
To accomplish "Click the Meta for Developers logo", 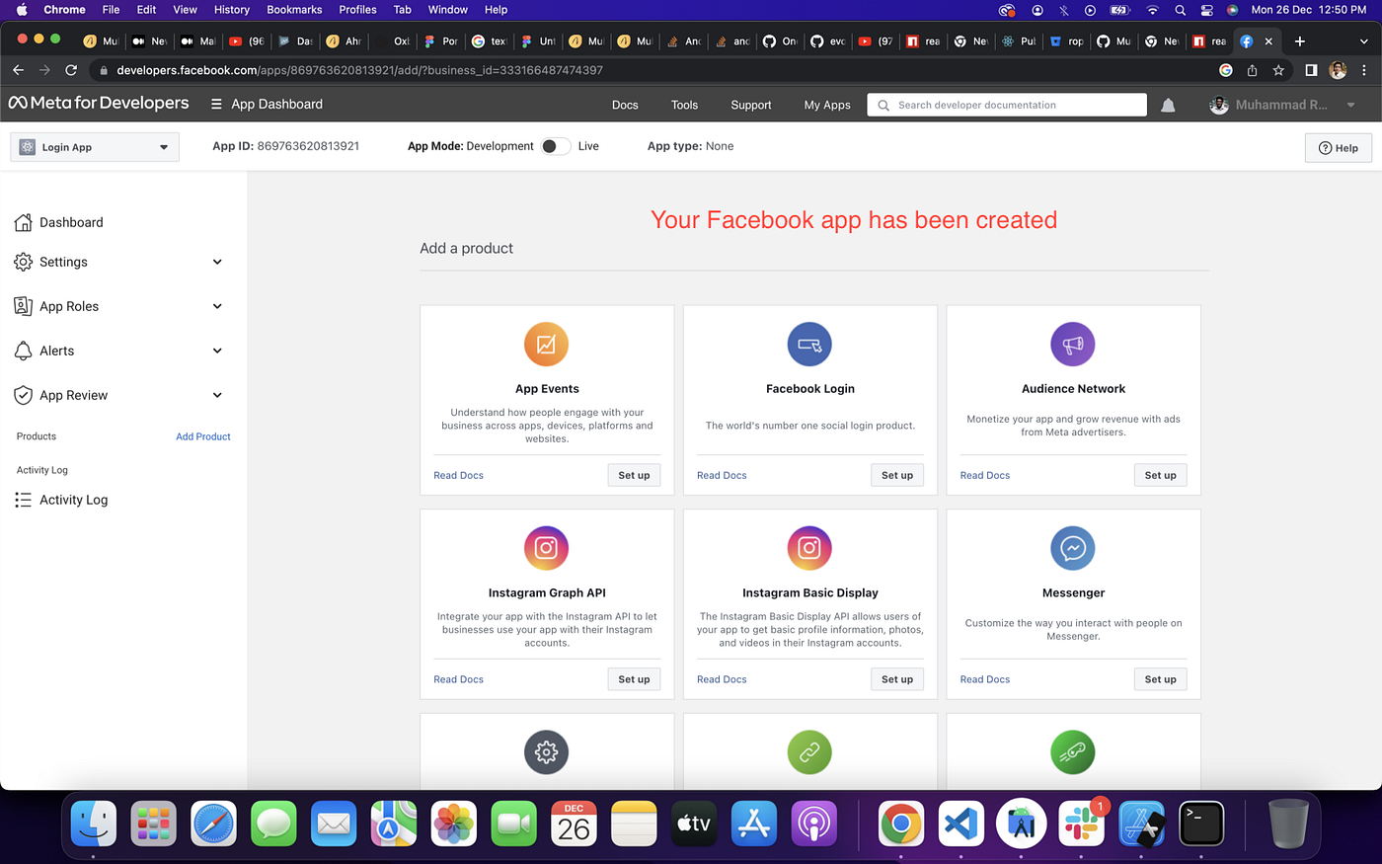I will [x=99, y=104].
